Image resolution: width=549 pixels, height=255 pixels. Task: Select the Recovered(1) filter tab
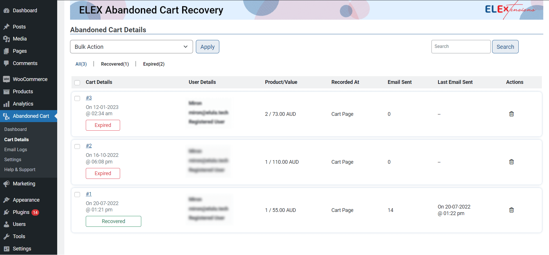(115, 64)
